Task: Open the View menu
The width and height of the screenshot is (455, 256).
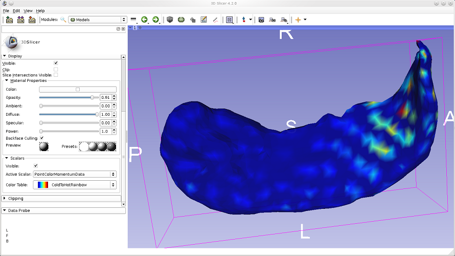Action: click(x=28, y=11)
